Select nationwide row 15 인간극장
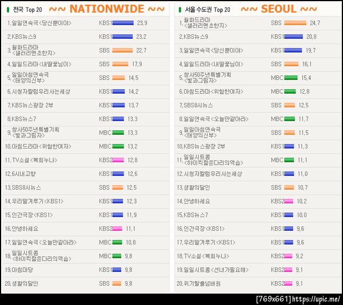This screenshot has height=305, width=343. coord(86,215)
